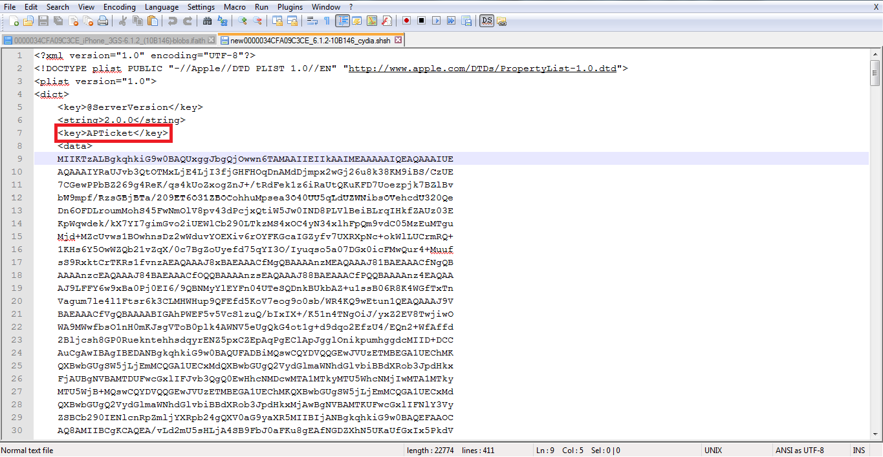
Task: Click the Replace toolbar icon
Action: click(222, 21)
